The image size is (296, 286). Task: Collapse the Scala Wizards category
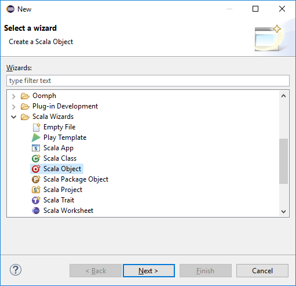tap(13, 117)
